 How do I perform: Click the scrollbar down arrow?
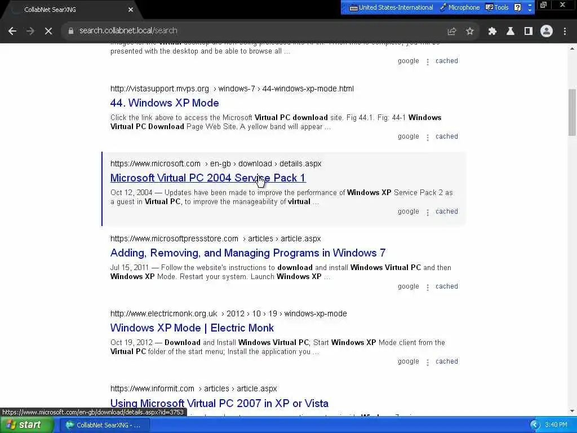(x=572, y=411)
